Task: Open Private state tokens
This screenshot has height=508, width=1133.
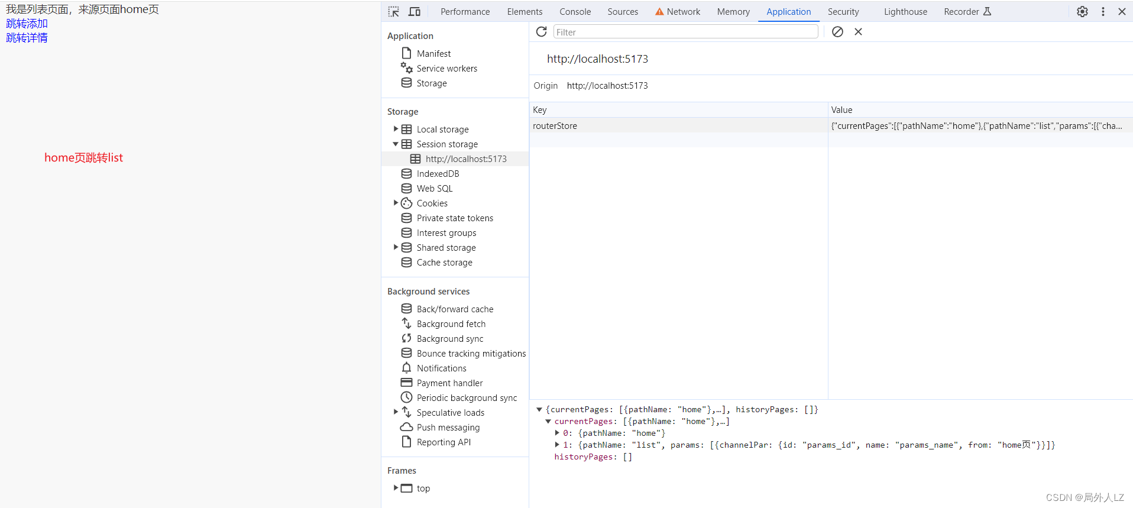Action: click(455, 218)
